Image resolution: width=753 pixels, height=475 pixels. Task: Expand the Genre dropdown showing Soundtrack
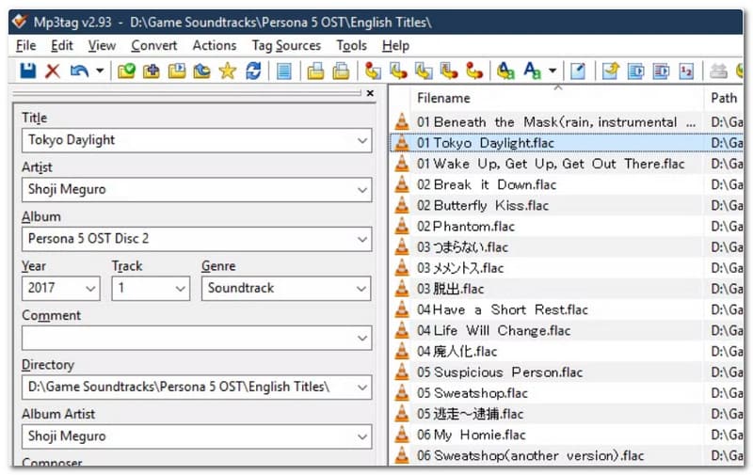[x=361, y=289]
